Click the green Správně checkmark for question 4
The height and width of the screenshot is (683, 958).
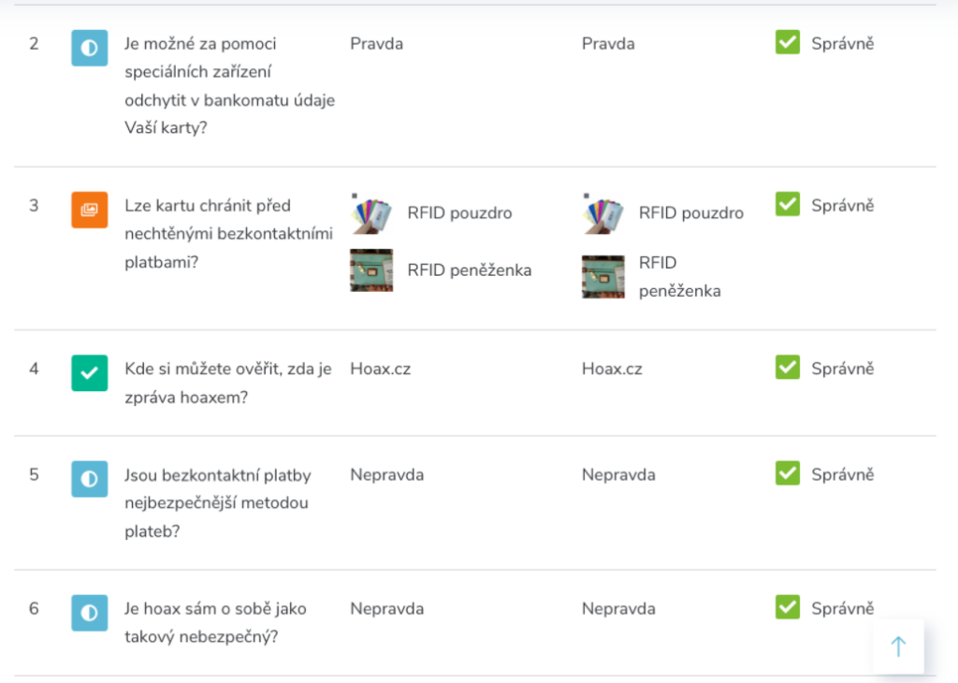click(788, 367)
